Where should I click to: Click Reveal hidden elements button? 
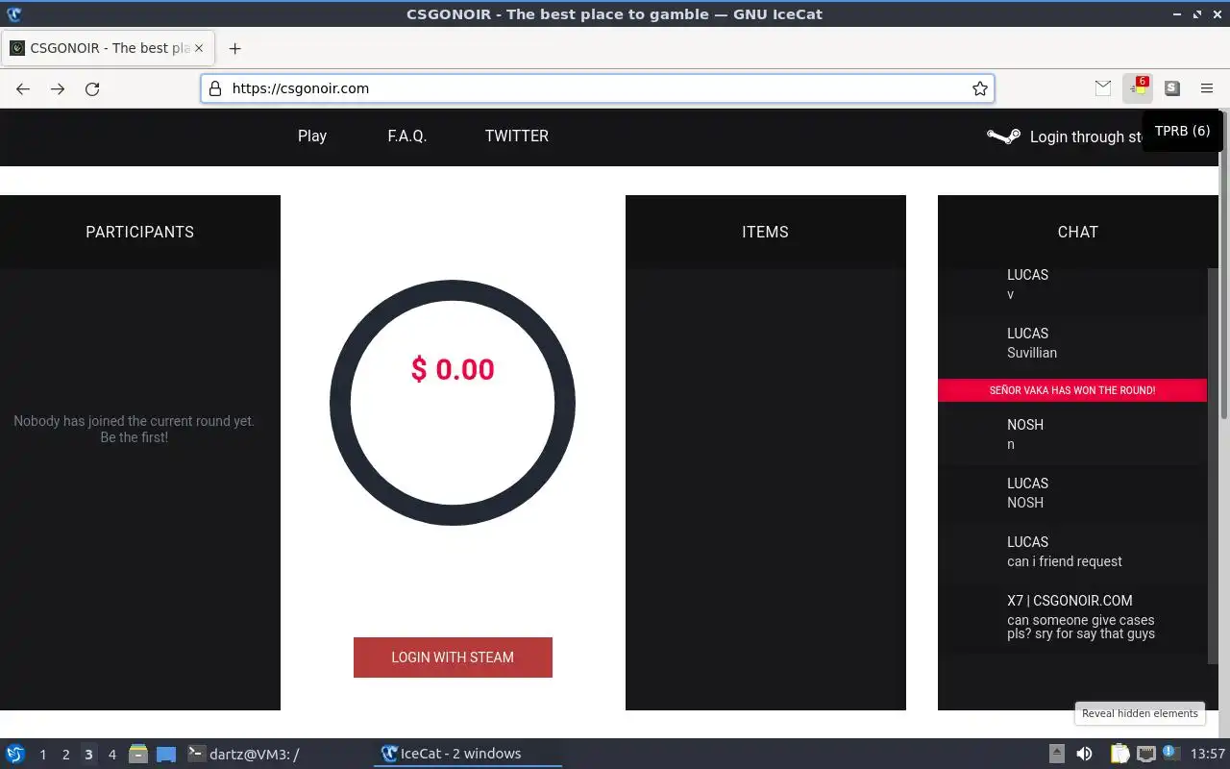1140,713
